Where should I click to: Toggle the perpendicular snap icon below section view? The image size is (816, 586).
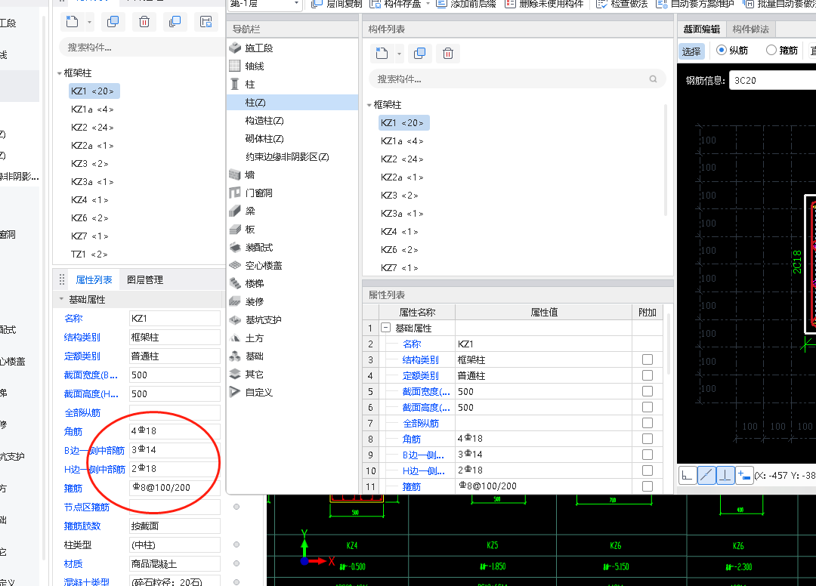click(725, 475)
